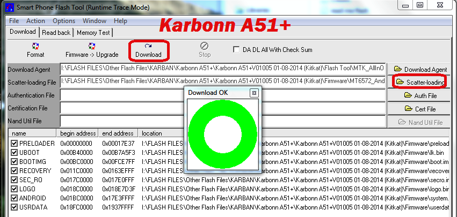Click the Certification File field
Viewport: 457px width, 217px height.
click(223, 108)
